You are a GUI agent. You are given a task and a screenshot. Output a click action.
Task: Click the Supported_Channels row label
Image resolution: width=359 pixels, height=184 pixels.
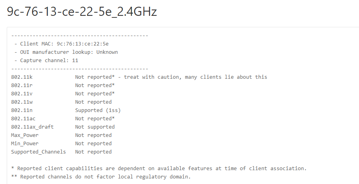(x=38, y=152)
